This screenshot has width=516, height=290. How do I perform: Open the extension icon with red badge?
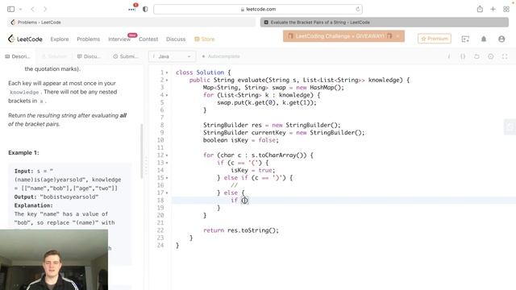[x=132, y=9]
